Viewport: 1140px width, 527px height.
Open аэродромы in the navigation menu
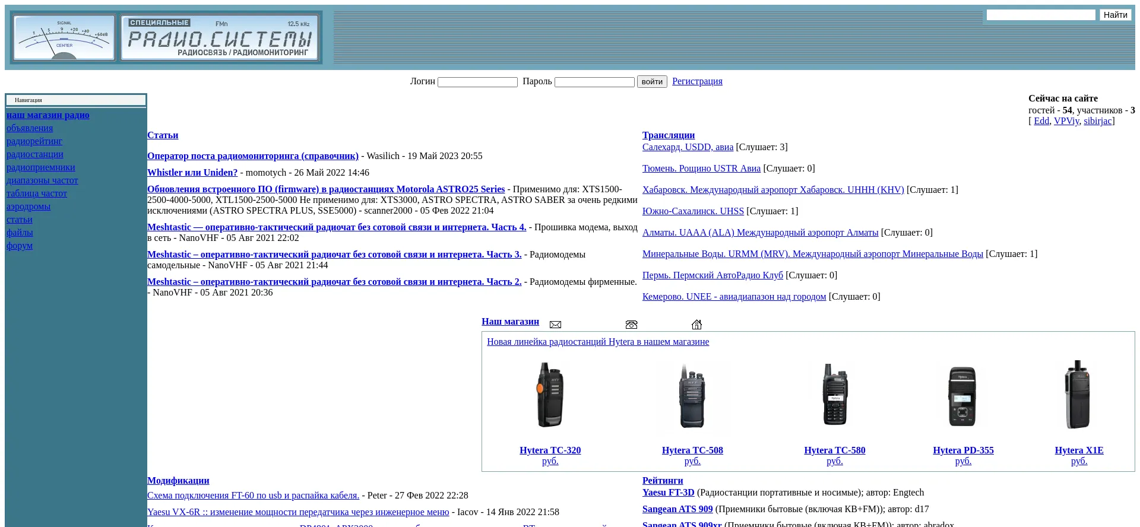pyautogui.click(x=28, y=207)
